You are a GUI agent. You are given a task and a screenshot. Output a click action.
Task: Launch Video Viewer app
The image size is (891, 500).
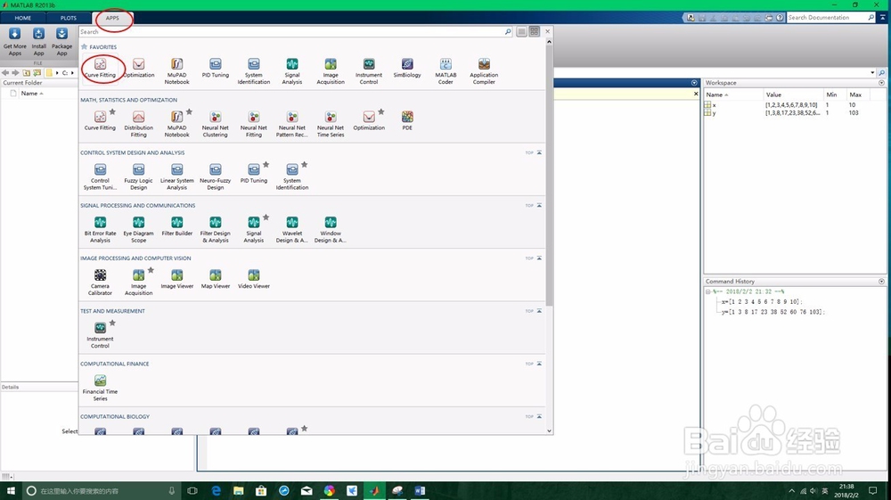pyautogui.click(x=253, y=279)
